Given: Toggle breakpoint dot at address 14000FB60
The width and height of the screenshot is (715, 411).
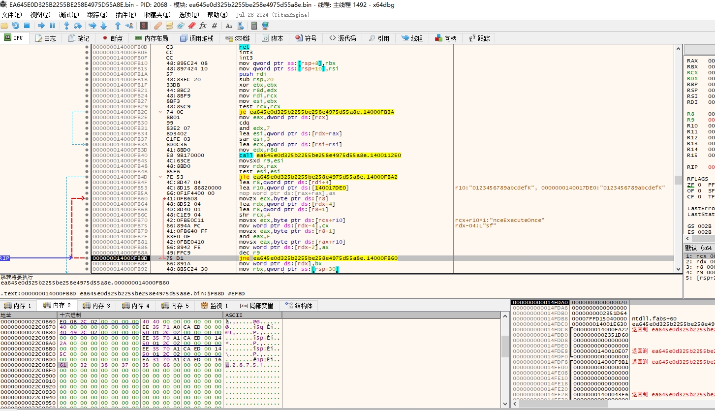Looking at the screenshot, I should [87, 198].
